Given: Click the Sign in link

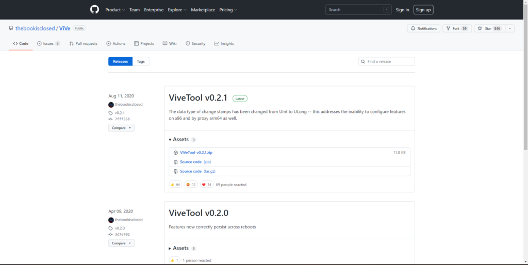Looking at the screenshot, I should tap(402, 10).
